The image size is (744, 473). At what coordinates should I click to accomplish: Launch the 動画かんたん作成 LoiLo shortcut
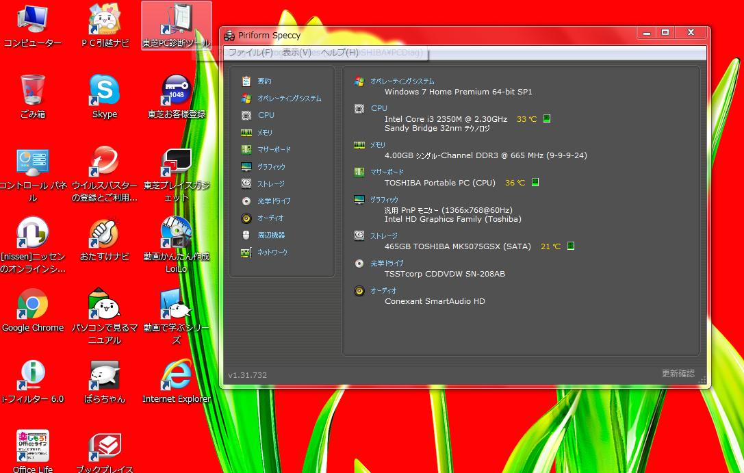(176, 246)
